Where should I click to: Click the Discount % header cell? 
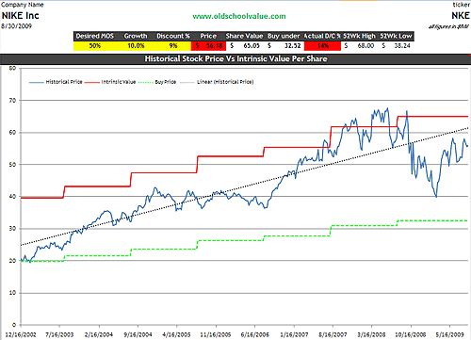click(x=173, y=36)
